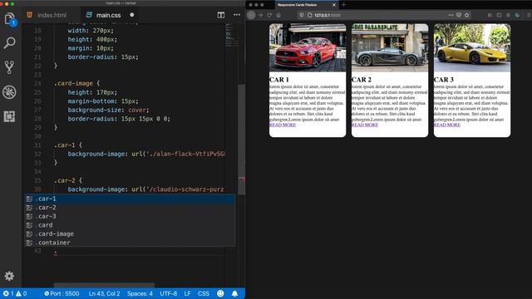
Task: Go to browser home page
Action: click(x=278, y=15)
